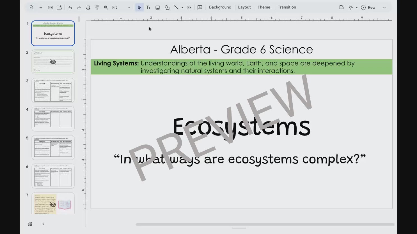Image resolution: width=417 pixels, height=234 pixels.
Task: Click the insert image icon
Action: pos(158,8)
